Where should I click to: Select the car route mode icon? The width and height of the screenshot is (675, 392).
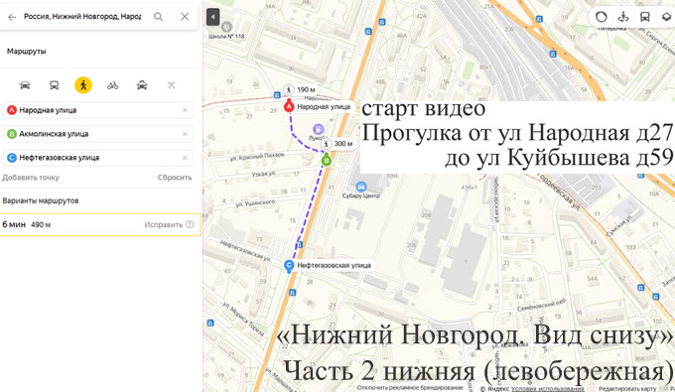25,85
